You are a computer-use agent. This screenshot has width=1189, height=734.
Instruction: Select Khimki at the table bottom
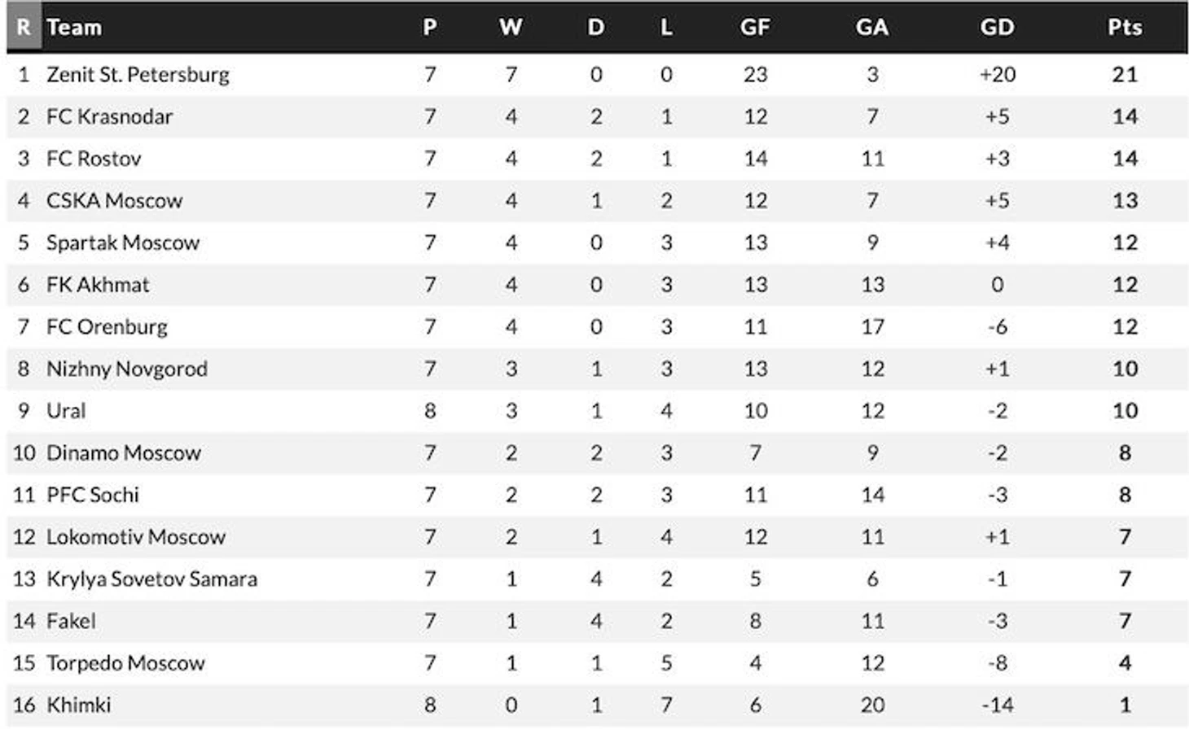coord(78,705)
